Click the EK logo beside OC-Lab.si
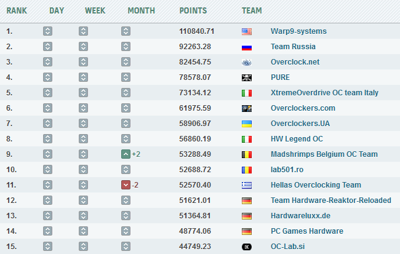The height and width of the screenshot is (254, 400). [247, 247]
